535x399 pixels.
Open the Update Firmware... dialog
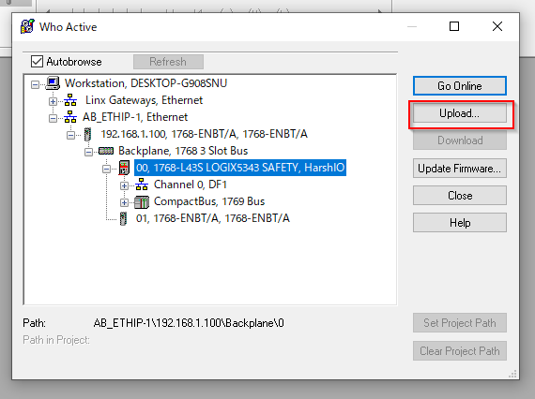(x=460, y=169)
